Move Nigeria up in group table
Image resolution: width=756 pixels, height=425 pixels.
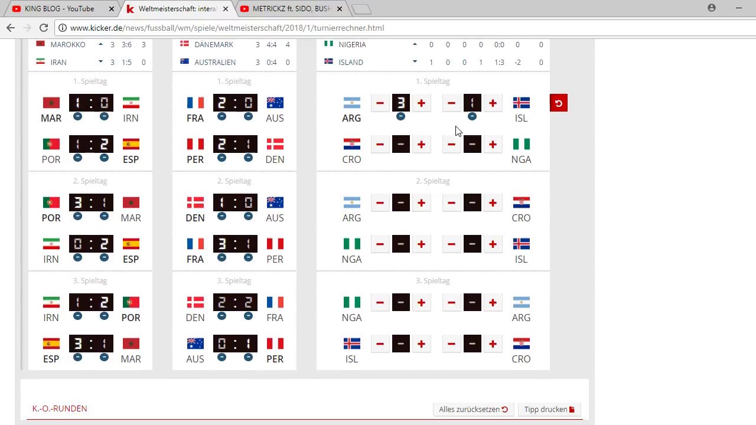point(415,44)
